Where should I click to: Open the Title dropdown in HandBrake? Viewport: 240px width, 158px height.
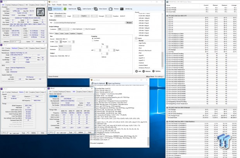pos(60,16)
